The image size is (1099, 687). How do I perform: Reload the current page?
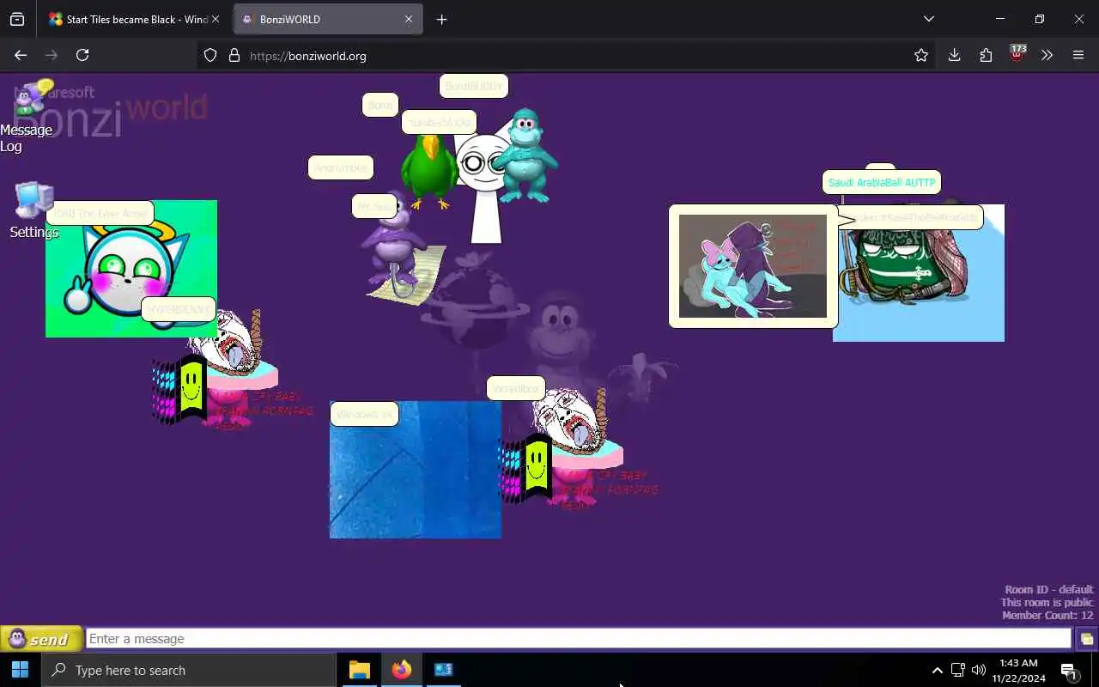tap(82, 55)
